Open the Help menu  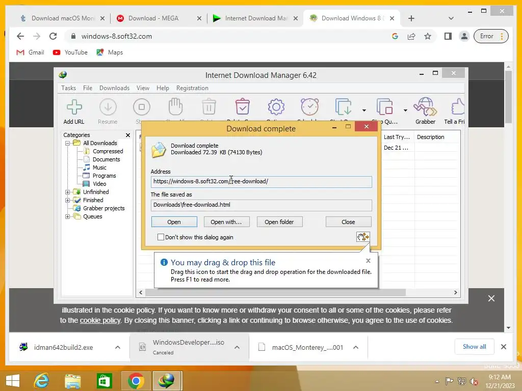(x=163, y=88)
